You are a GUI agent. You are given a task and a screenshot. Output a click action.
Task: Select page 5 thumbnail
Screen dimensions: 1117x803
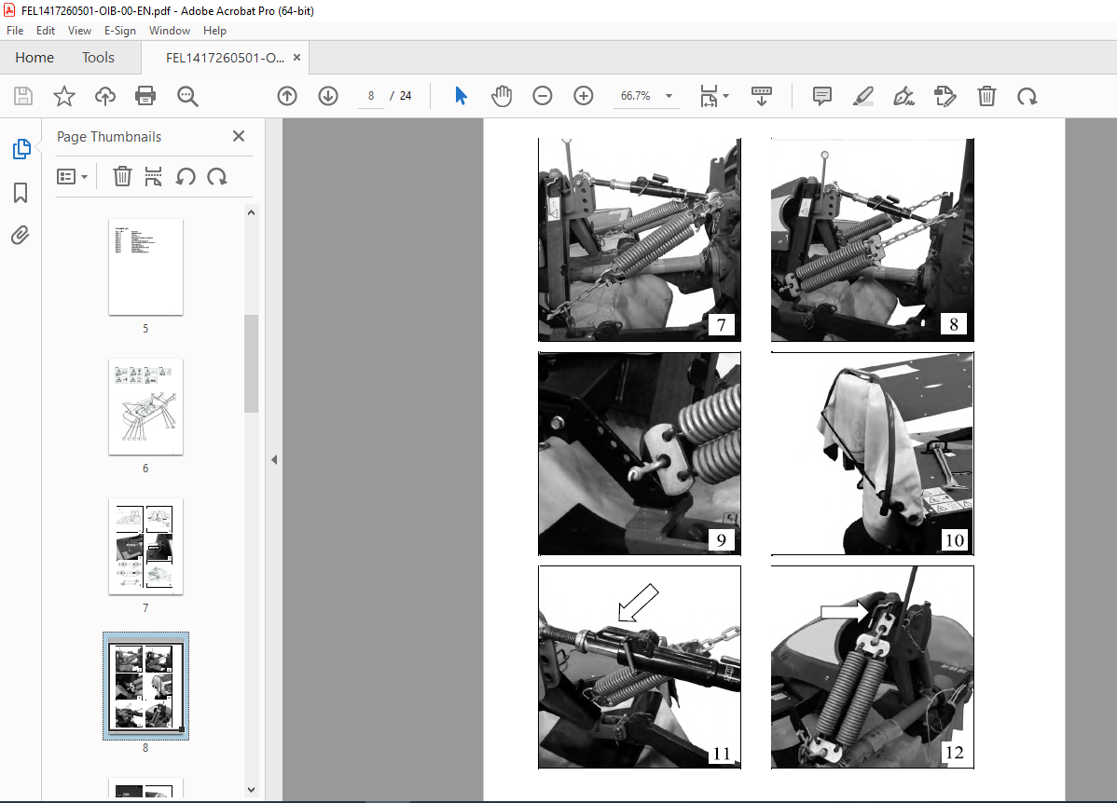tap(145, 267)
